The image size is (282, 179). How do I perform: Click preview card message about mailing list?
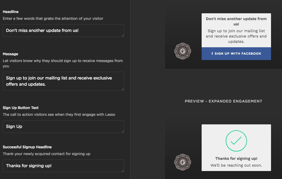pyautogui.click(x=236, y=36)
